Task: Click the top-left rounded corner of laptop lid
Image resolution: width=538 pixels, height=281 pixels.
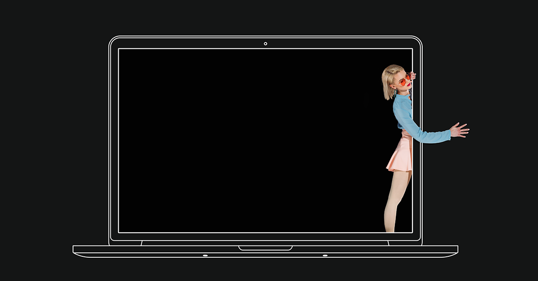Action: 112,39
